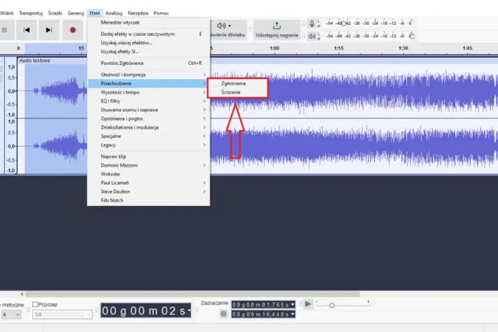
Task: Expand the Paul Licameli submenu
Action: point(148,183)
